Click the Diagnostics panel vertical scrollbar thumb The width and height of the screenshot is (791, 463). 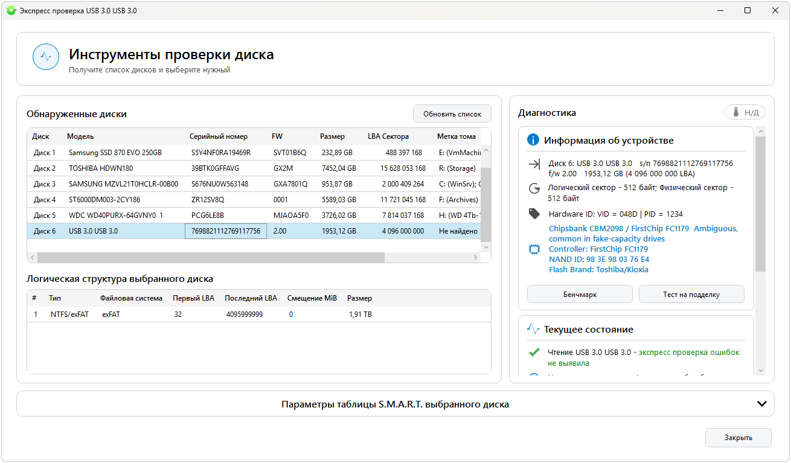[760, 203]
